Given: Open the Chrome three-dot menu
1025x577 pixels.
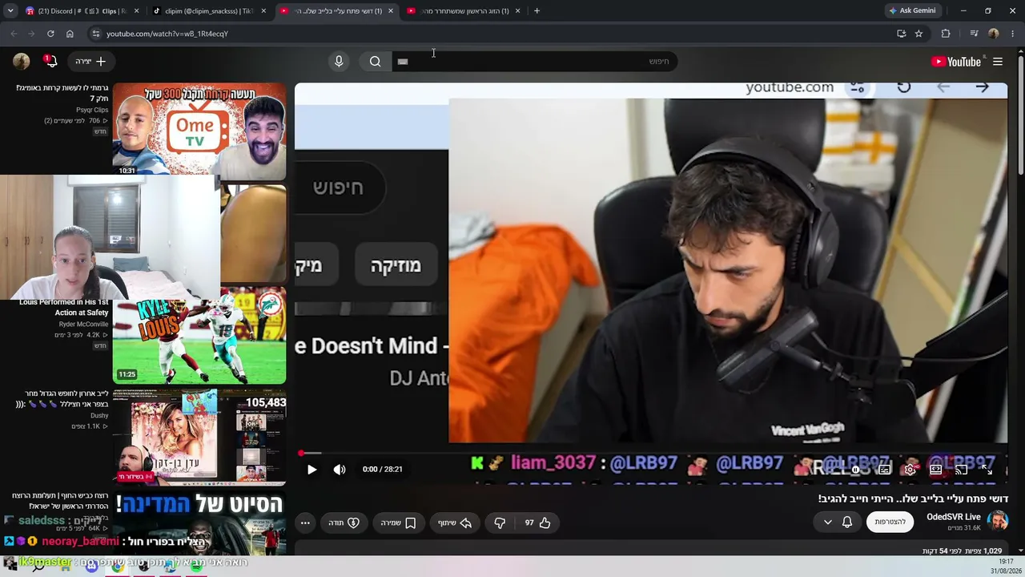Looking at the screenshot, I should 1013,34.
